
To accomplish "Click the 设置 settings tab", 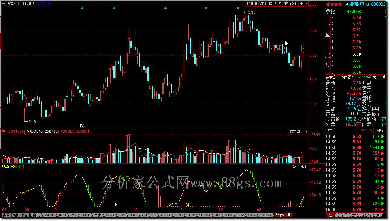I will (6, 215).
